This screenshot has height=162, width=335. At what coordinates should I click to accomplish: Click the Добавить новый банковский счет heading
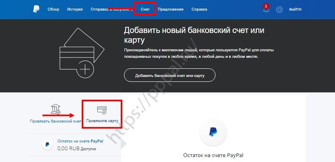[194, 35]
